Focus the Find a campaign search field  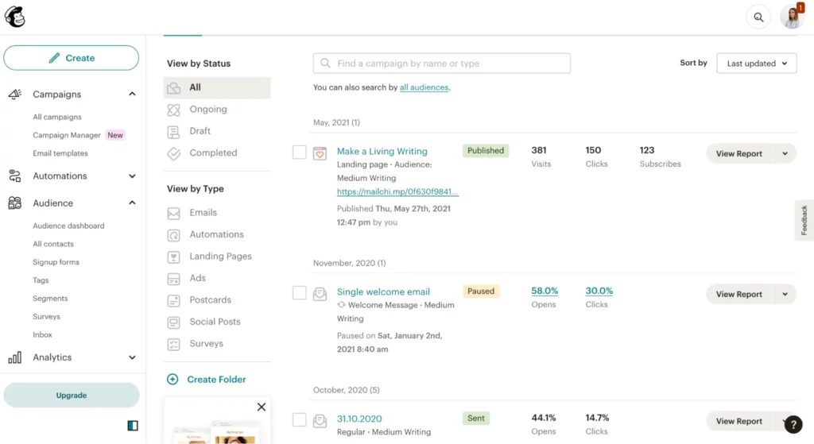442,64
